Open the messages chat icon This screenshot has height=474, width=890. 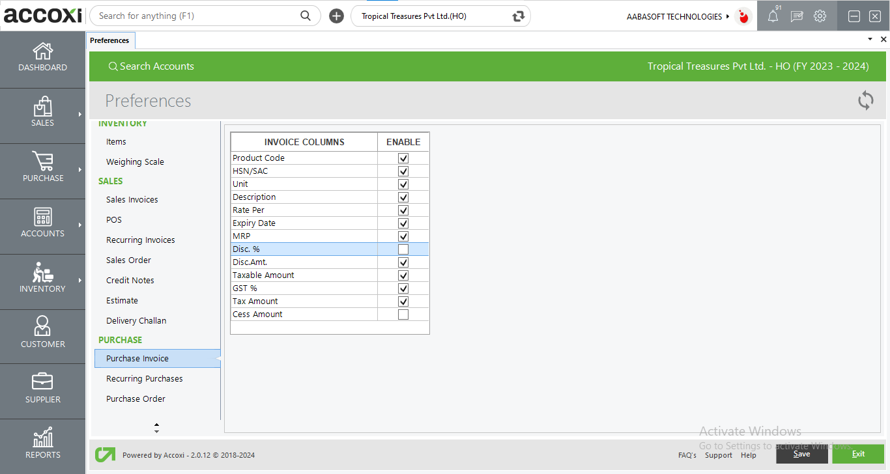point(796,16)
